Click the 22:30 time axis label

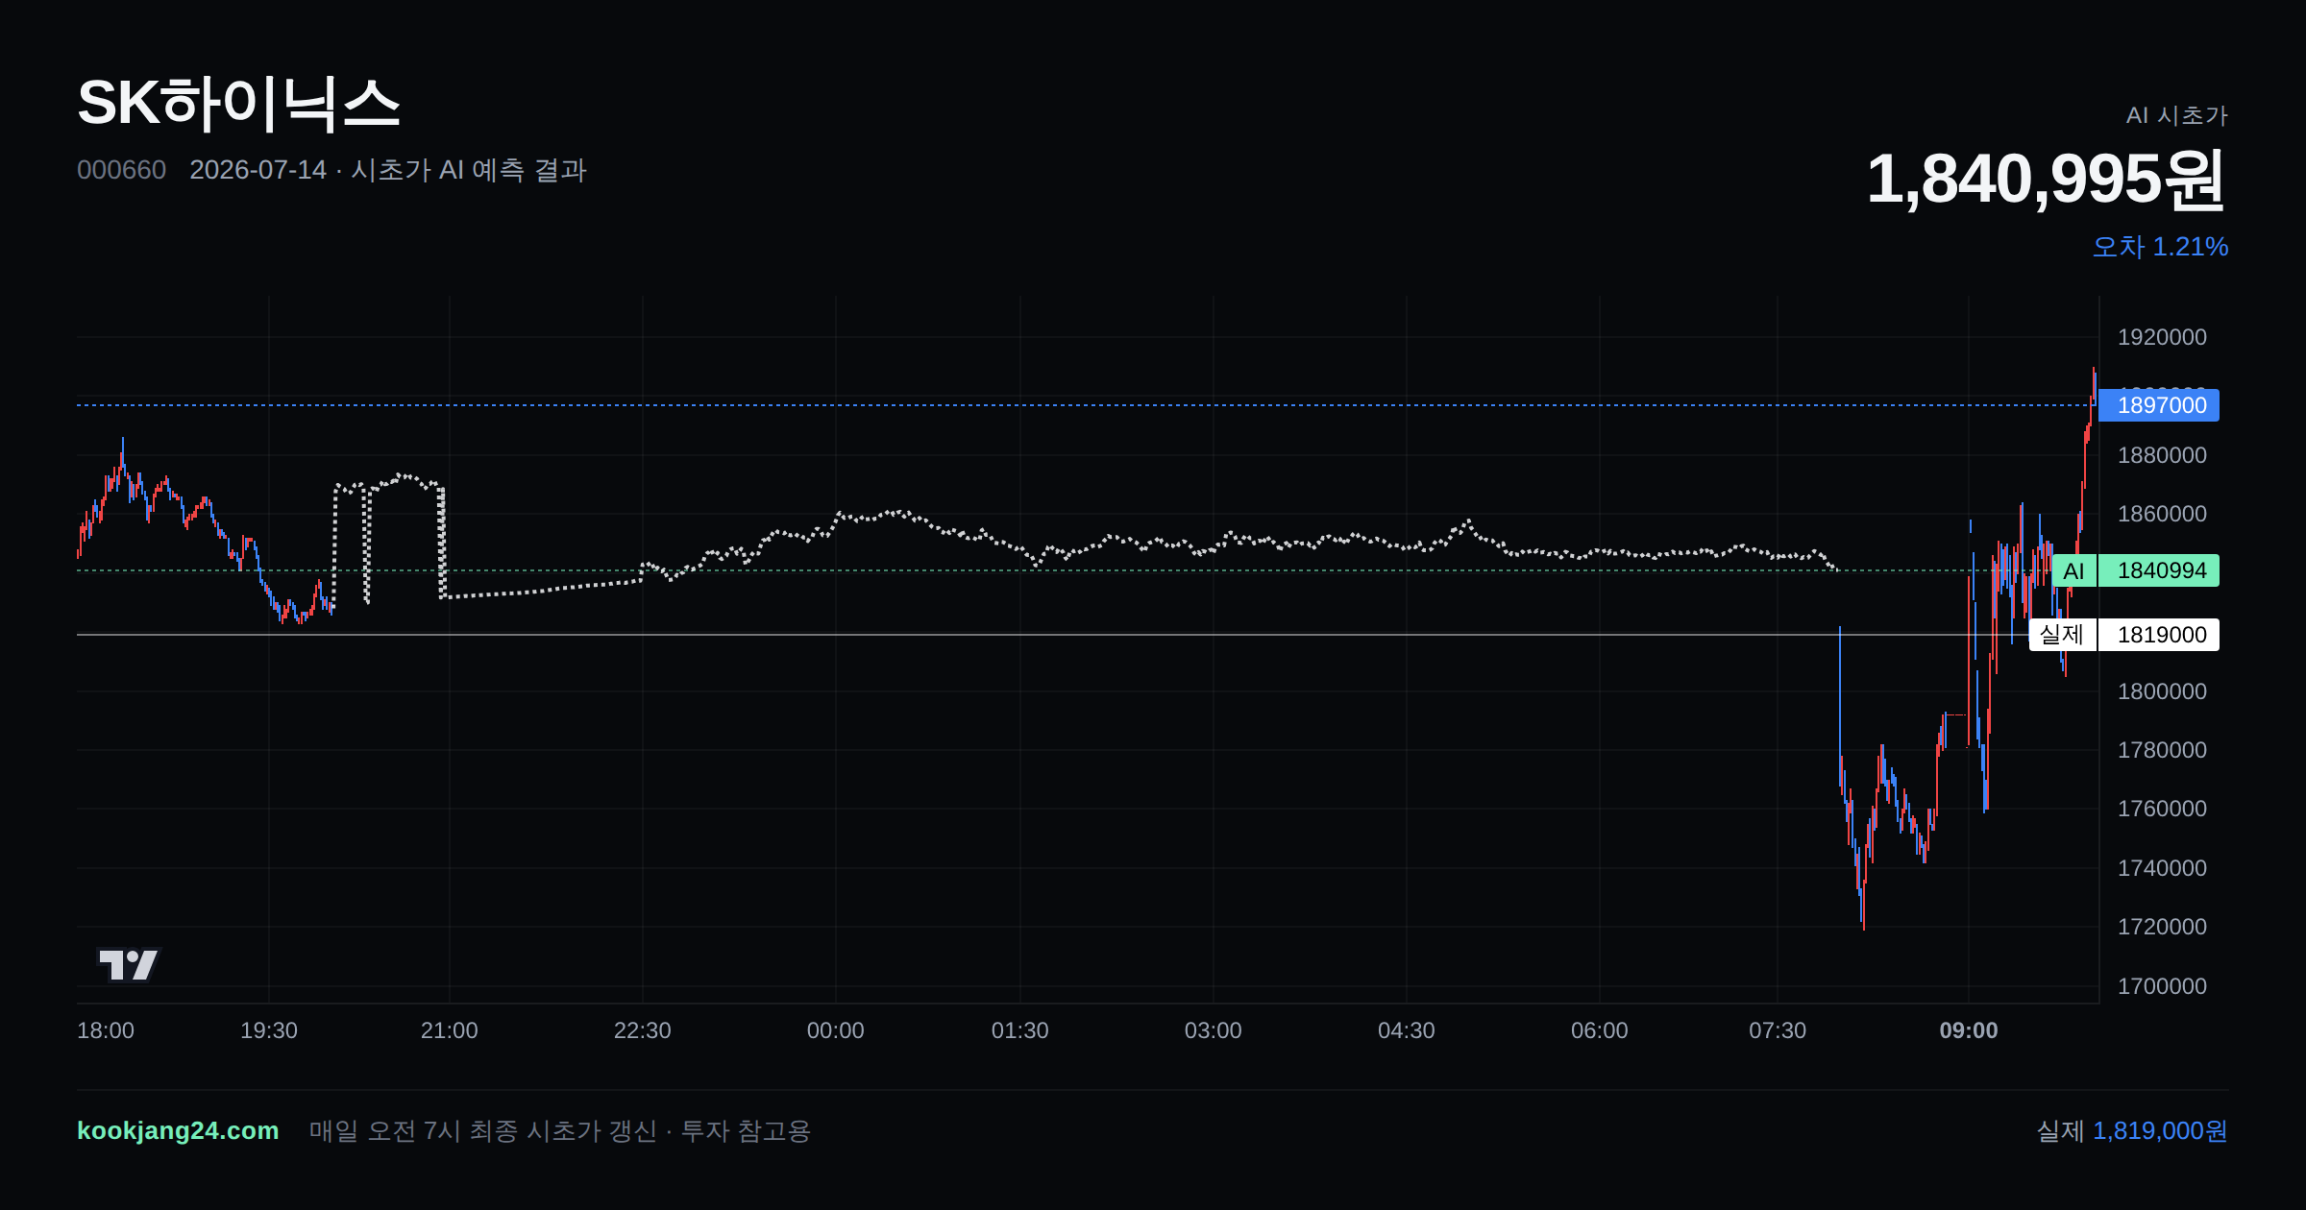coord(643,1030)
